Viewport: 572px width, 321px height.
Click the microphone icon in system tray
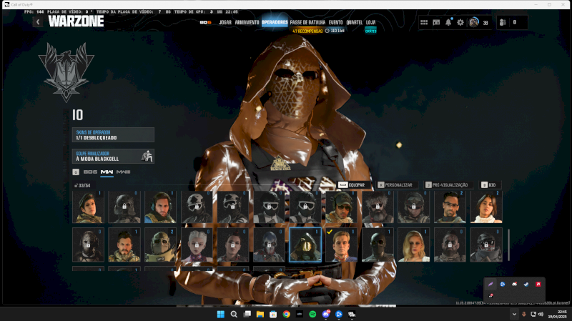click(524, 314)
